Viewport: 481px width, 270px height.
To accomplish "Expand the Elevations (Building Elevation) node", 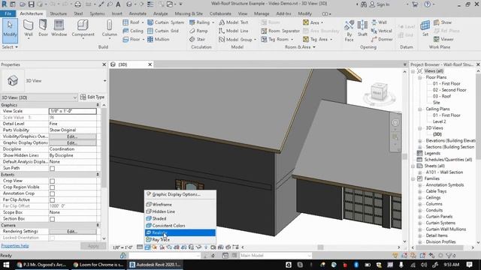I will [x=420, y=141].
